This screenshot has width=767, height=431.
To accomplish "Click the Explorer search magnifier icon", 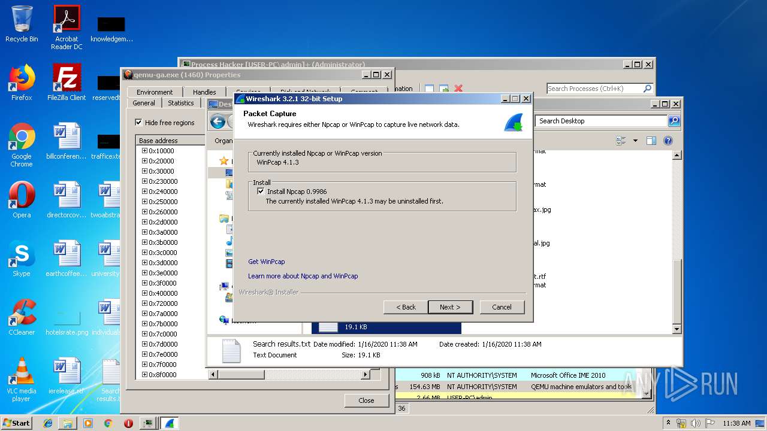I will pyautogui.click(x=674, y=121).
